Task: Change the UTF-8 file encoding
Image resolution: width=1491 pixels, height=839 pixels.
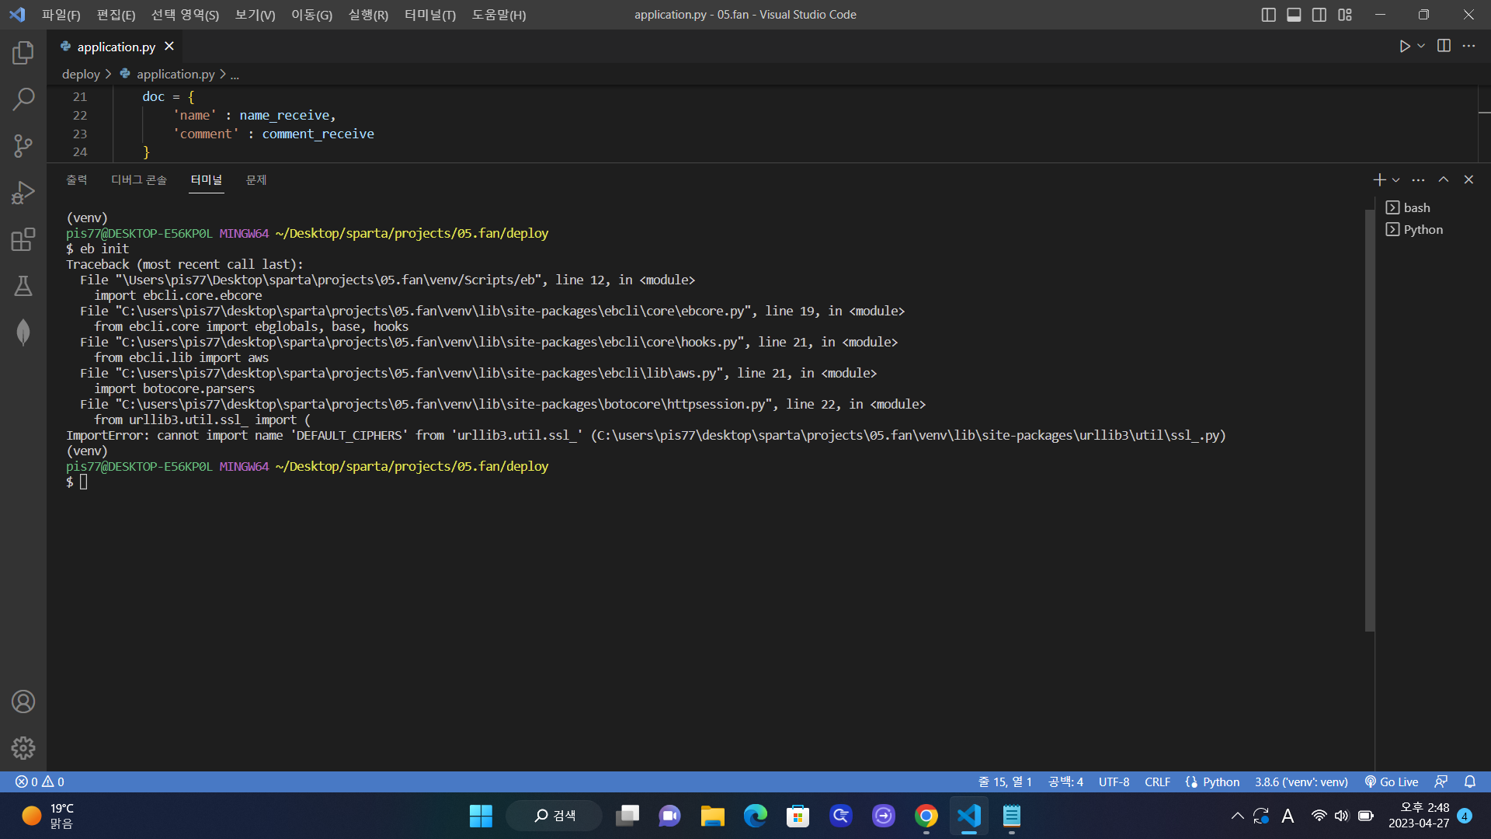Action: tap(1114, 782)
